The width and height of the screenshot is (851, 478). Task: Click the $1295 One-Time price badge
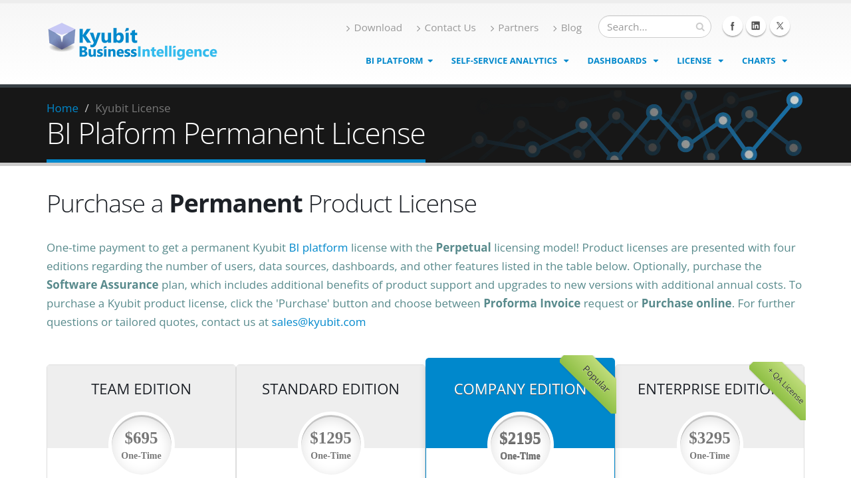(x=330, y=444)
